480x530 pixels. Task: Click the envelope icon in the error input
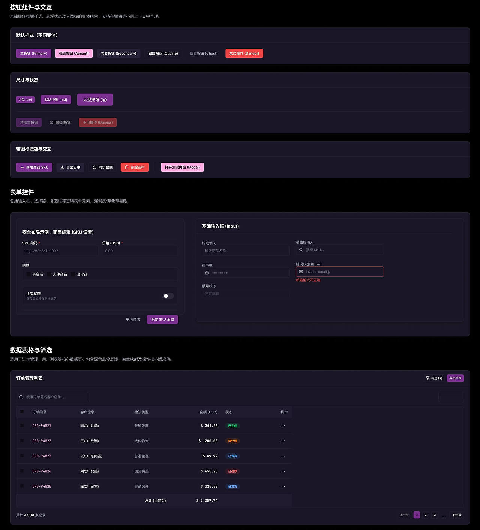(x=301, y=272)
